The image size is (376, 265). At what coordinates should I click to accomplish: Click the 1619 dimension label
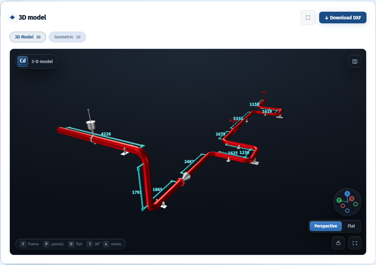click(267, 111)
